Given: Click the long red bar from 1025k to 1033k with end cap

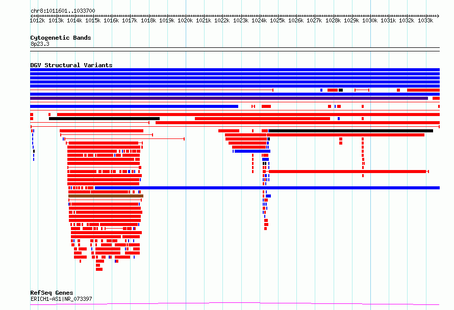Looking at the screenshot, I should [348, 172].
